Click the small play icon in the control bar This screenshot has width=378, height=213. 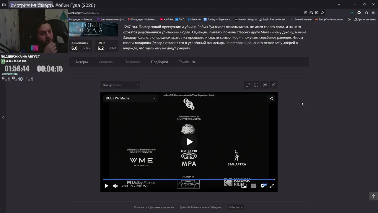pyautogui.click(x=106, y=186)
